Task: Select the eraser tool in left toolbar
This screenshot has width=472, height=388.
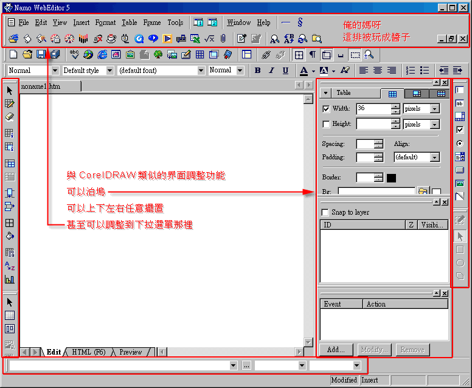Action: coord(10,117)
